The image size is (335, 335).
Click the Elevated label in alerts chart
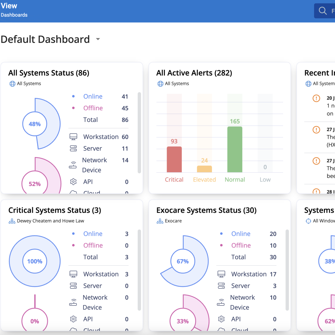pos(204,180)
